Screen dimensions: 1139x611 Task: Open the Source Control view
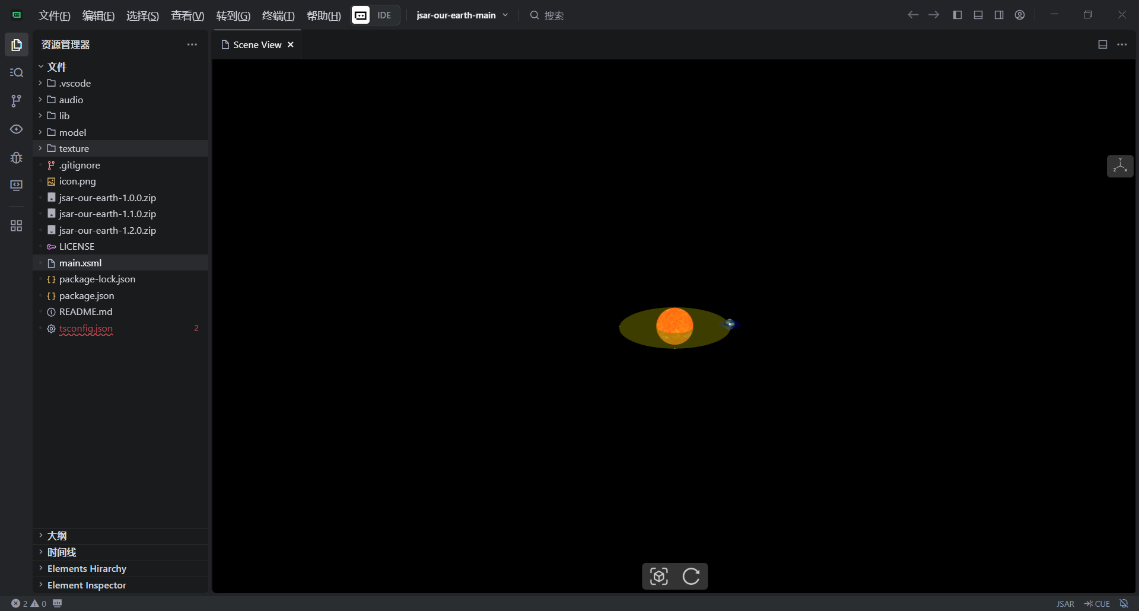point(17,101)
